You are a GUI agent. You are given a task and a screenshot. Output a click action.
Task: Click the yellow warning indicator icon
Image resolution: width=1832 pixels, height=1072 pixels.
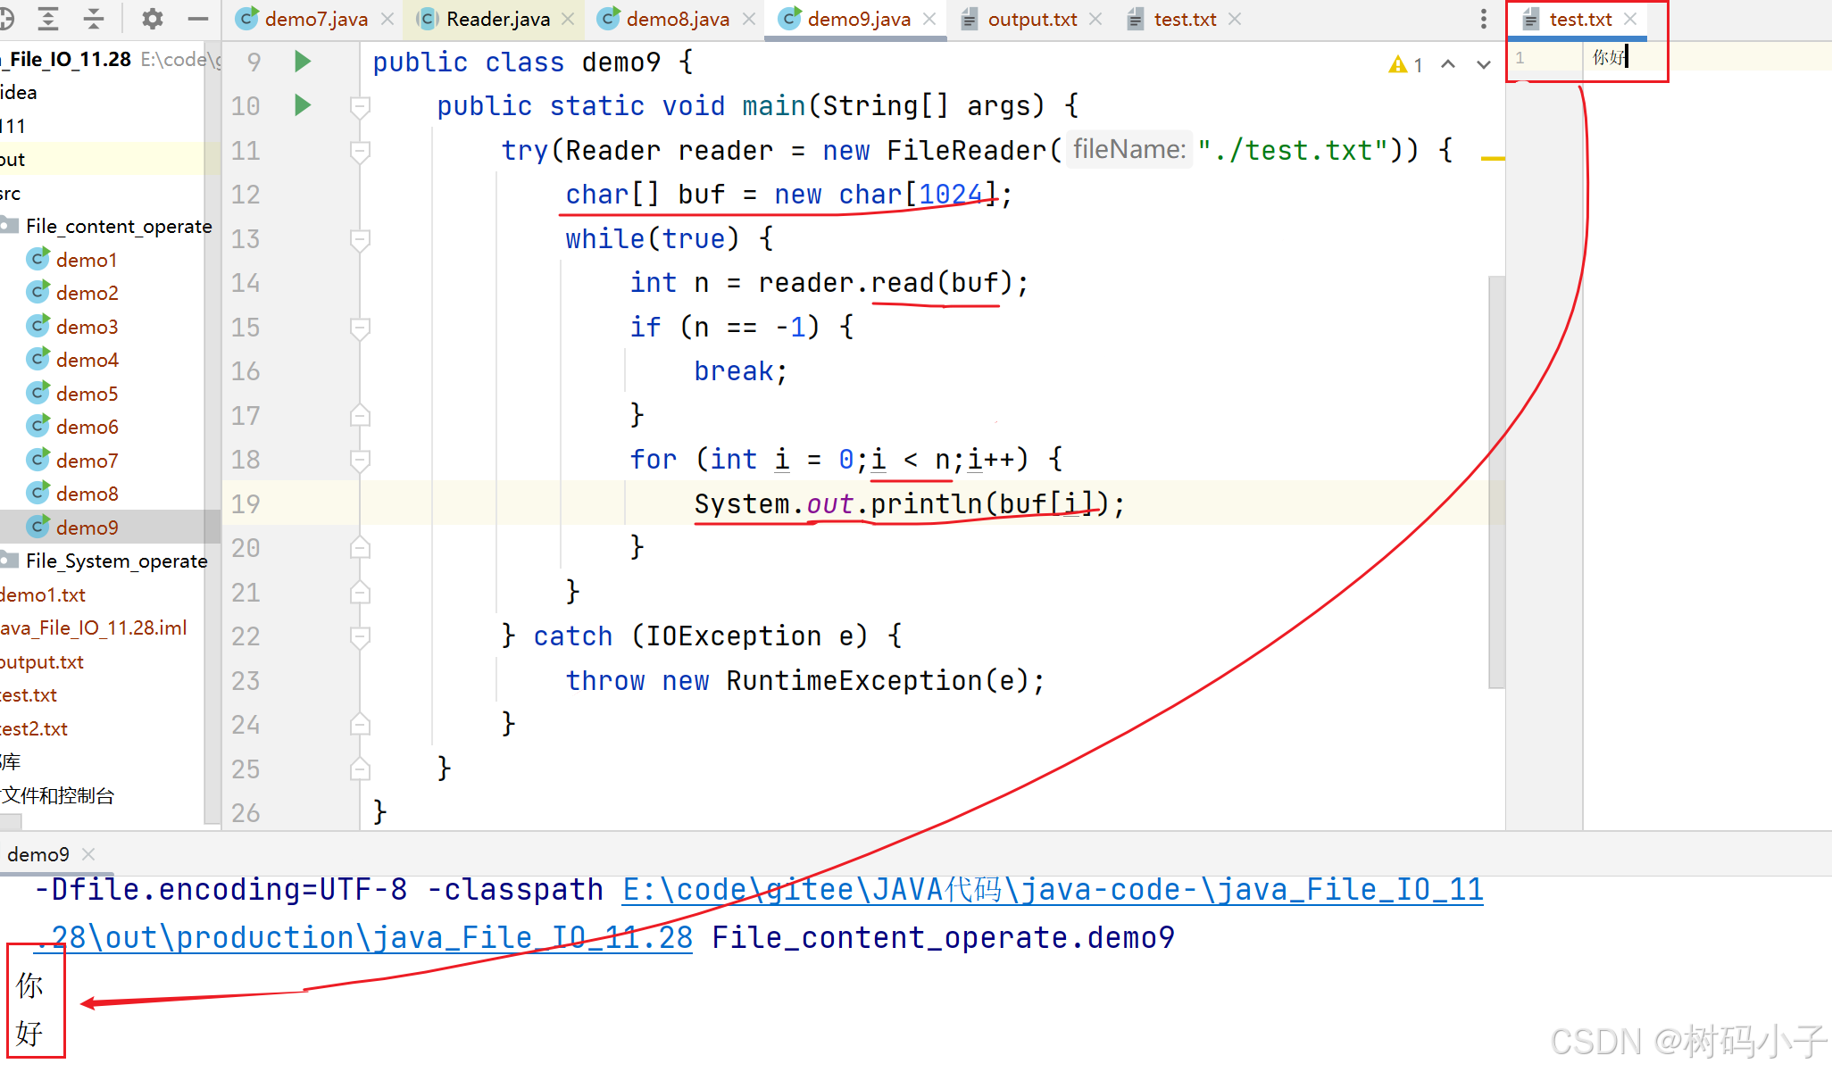[x=1397, y=64]
